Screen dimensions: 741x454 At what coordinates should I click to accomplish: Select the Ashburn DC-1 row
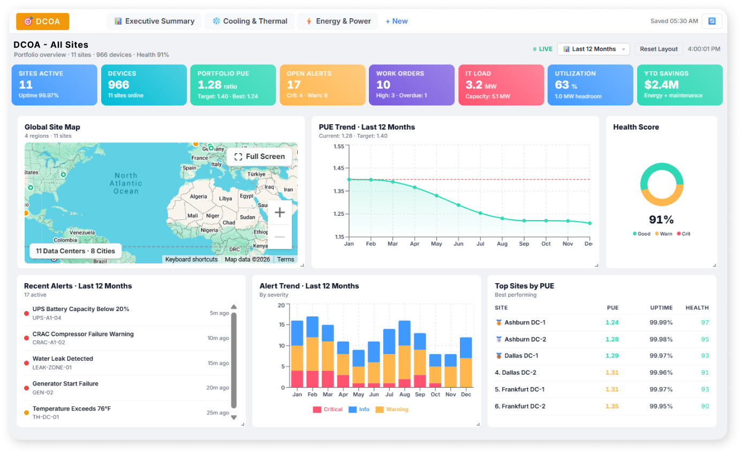pos(602,322)
